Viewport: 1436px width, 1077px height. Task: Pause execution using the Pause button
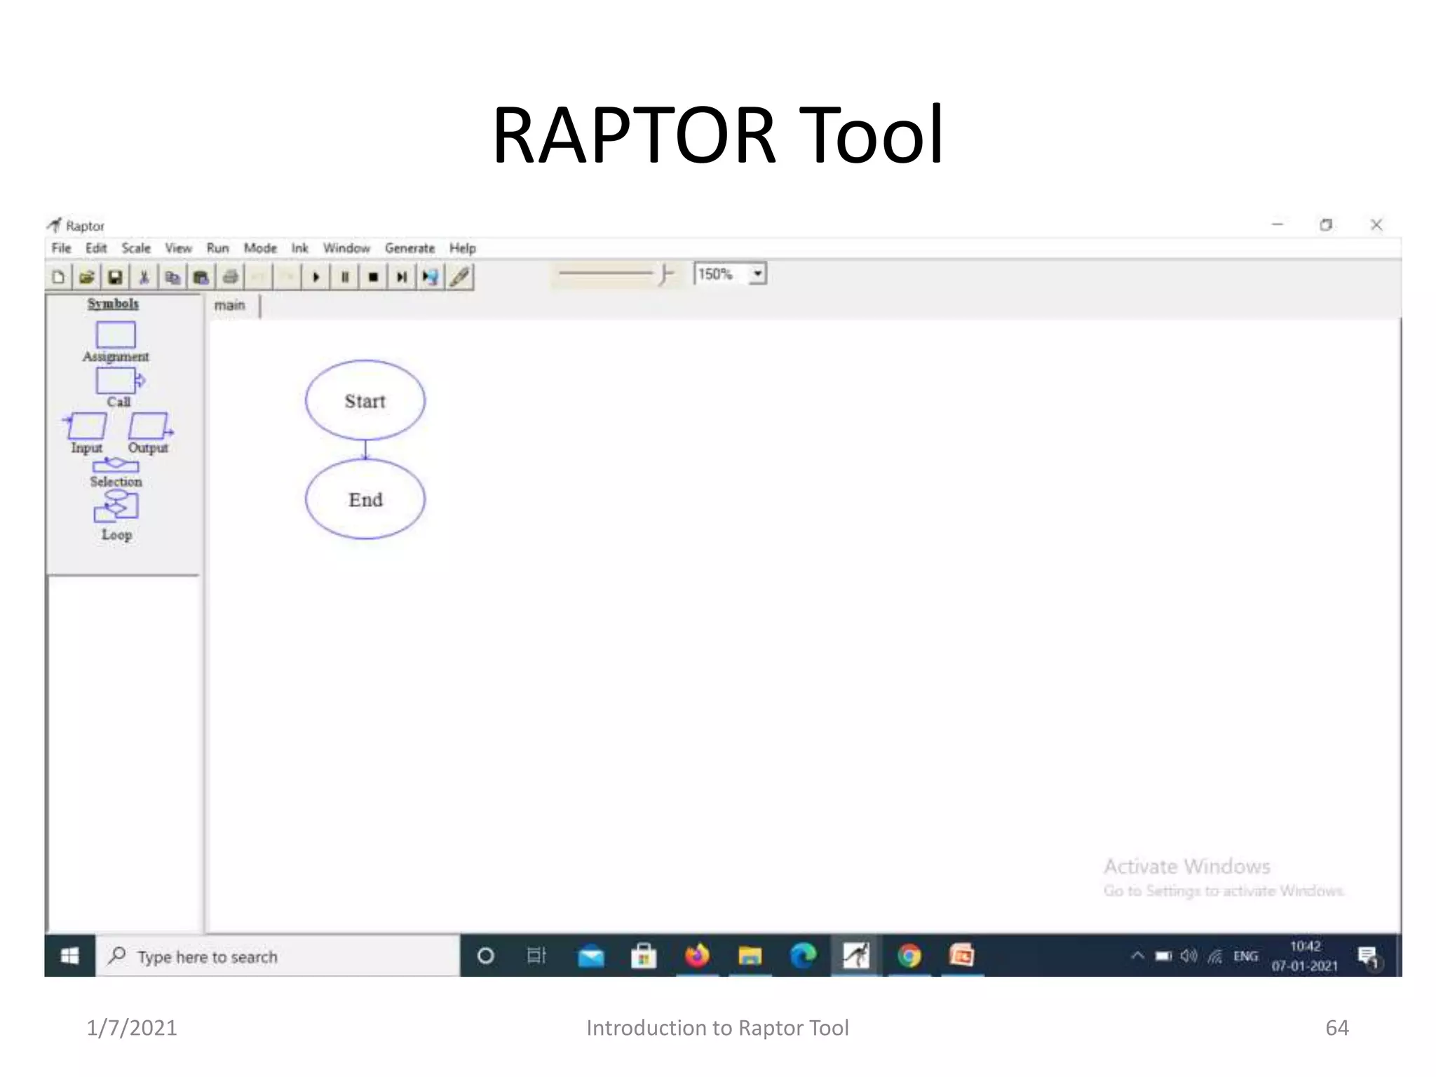[x=344, y=277]
